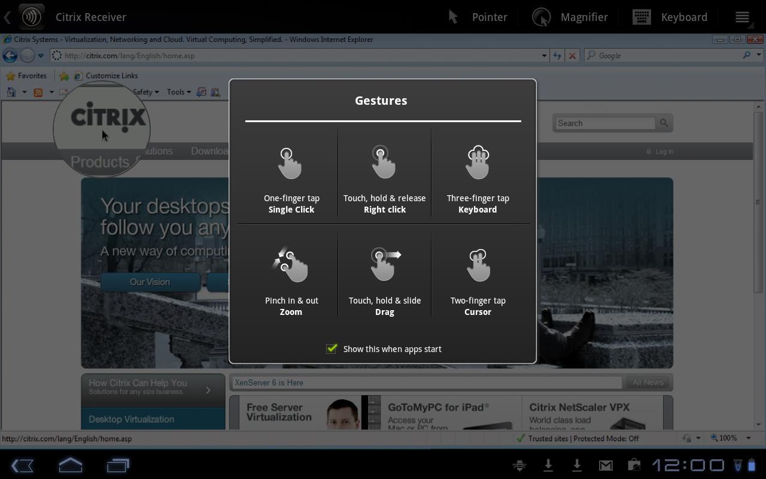
Task: Tap the Citrix Receiver app icon
Action: pyautogui.click(x=31, y=17)
